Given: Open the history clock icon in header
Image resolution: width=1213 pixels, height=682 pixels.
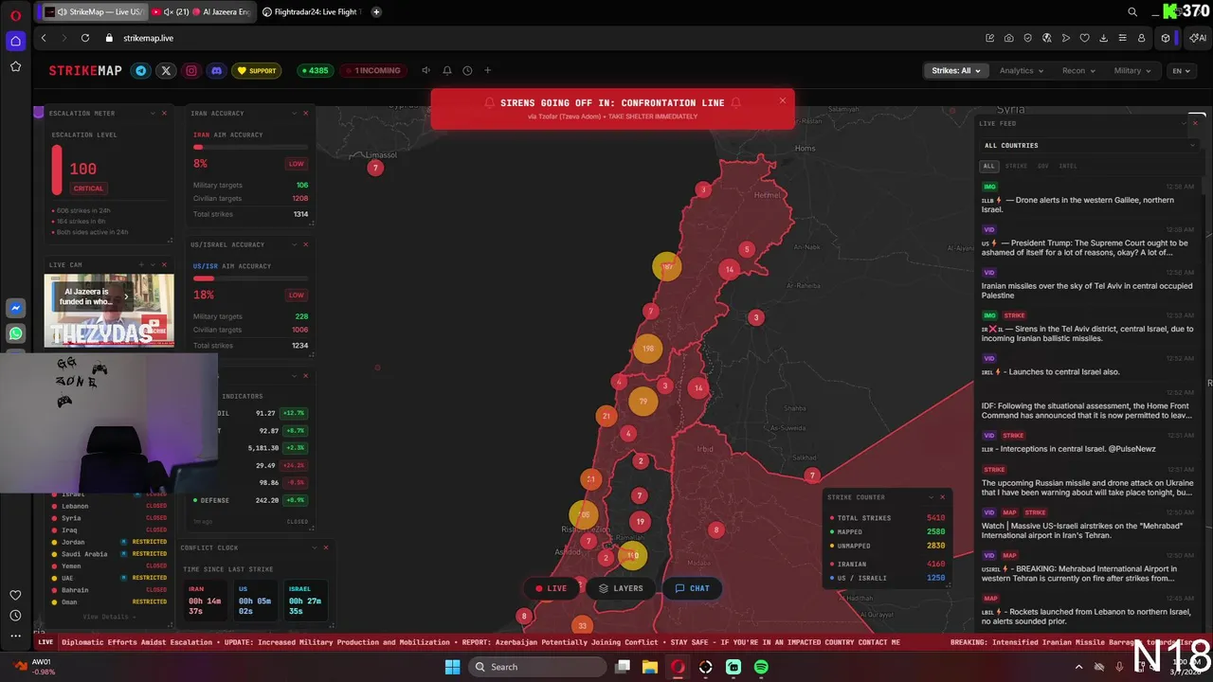Looking at the screenshot, I should click(x=467, y=70).
